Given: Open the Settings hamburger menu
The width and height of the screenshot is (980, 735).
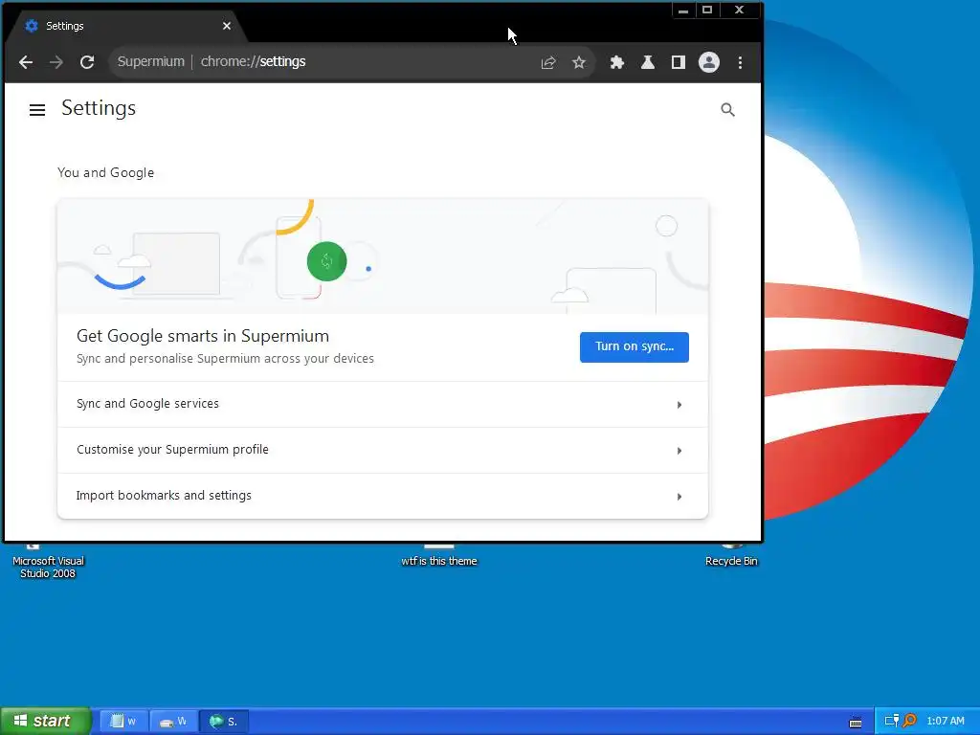Looking at the screenshot, I should 37,110.
